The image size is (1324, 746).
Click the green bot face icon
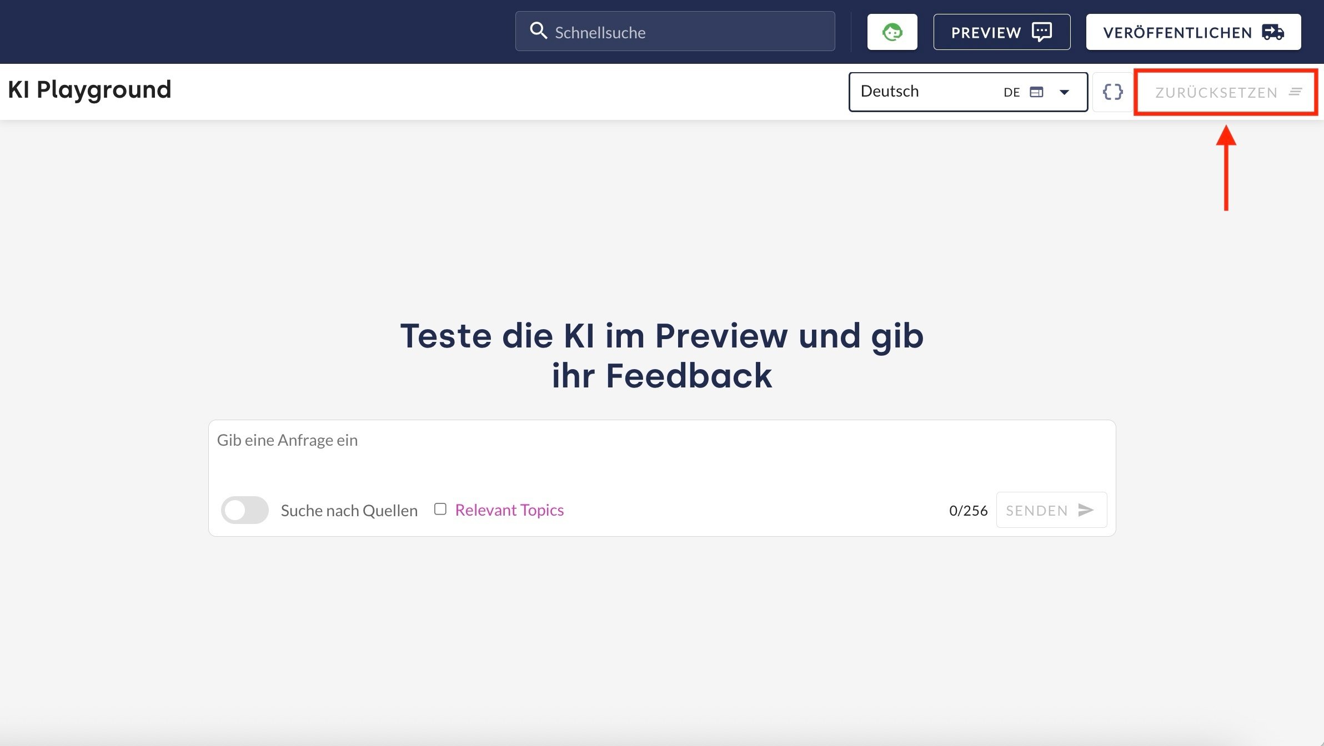tap(892, 32)
